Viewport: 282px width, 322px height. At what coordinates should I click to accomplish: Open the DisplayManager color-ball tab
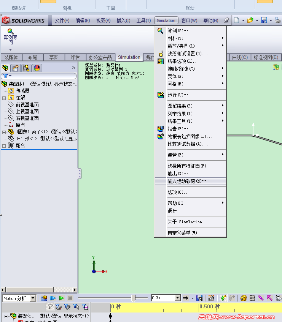(x=37, y=68)
